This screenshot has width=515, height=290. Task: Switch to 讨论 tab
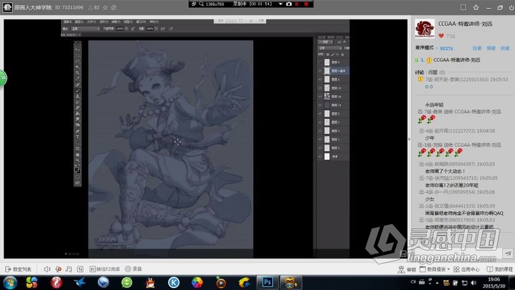point(420,72)
